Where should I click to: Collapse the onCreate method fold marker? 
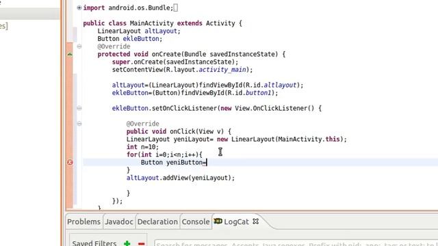(79, 46)
